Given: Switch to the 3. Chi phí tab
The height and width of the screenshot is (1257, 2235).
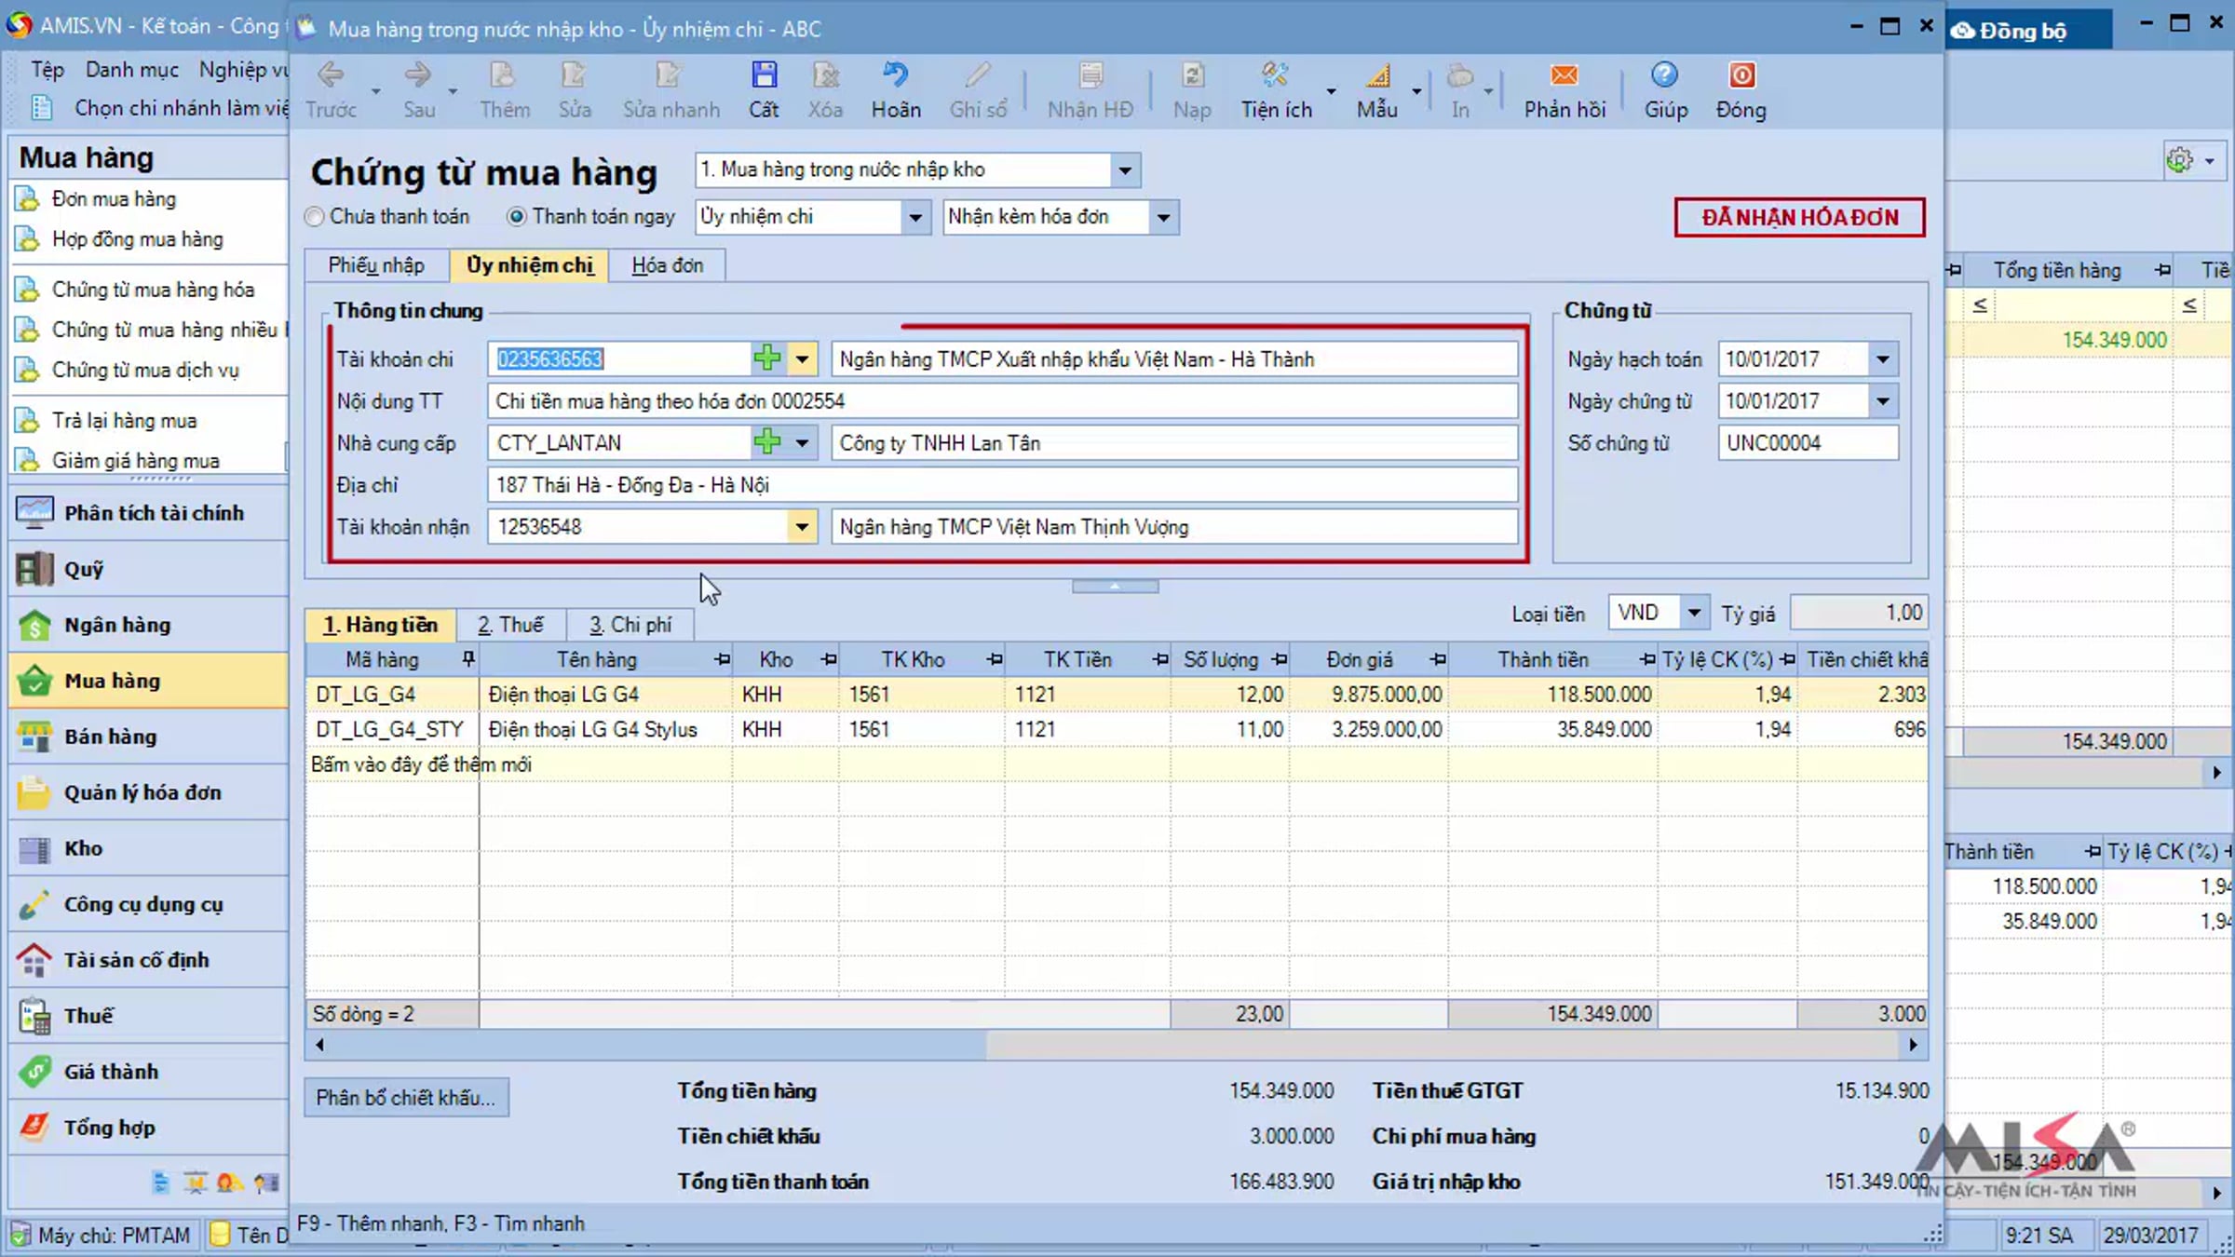Looking at the screenshot, I should point(630,625).
